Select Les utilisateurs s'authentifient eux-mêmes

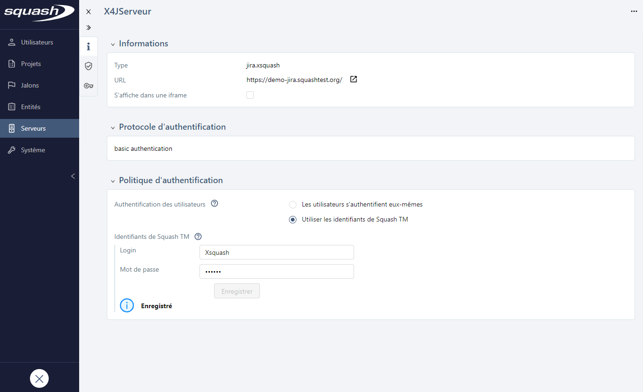tap(293, 204)
